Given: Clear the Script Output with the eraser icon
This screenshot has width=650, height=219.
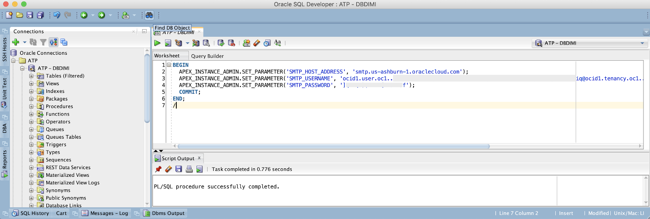Looking at the screenshot, I should point(169,169).
